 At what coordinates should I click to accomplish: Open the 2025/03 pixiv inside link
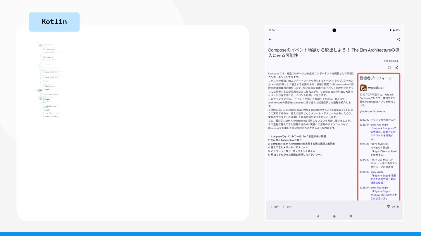tap(383, 177)
